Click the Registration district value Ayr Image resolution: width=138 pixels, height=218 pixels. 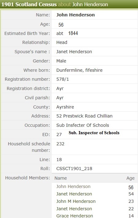[60, 88]
